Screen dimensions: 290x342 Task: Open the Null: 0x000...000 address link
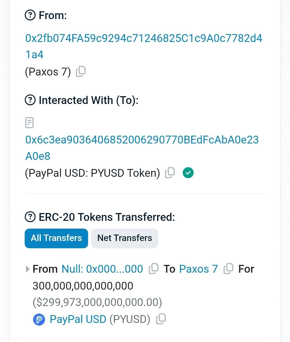click(102, 269)
